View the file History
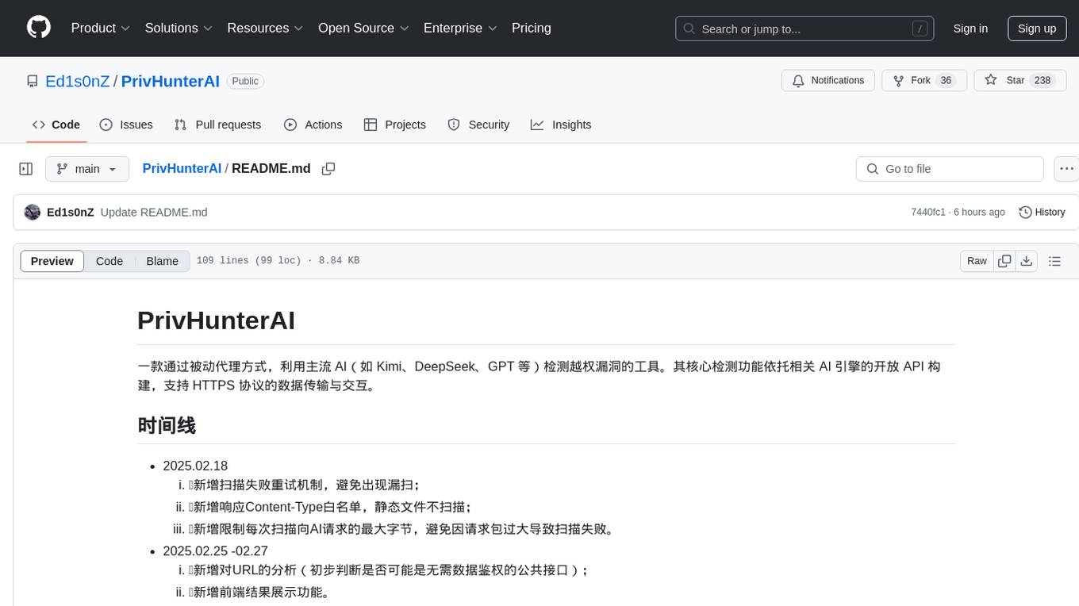The image size is (1079, 606). click(x=1042, y=213)
